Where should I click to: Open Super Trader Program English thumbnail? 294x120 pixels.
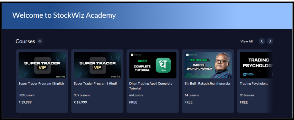click(x=42, y=65)
